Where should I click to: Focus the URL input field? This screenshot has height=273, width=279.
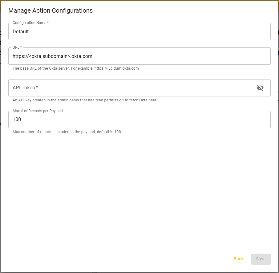tap(139, 56)
